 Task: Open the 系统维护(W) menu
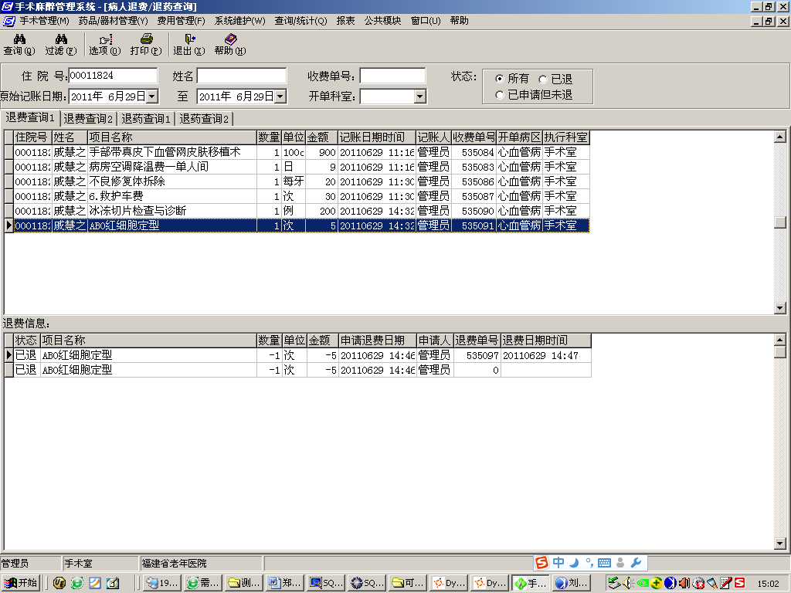coord(239,21)
